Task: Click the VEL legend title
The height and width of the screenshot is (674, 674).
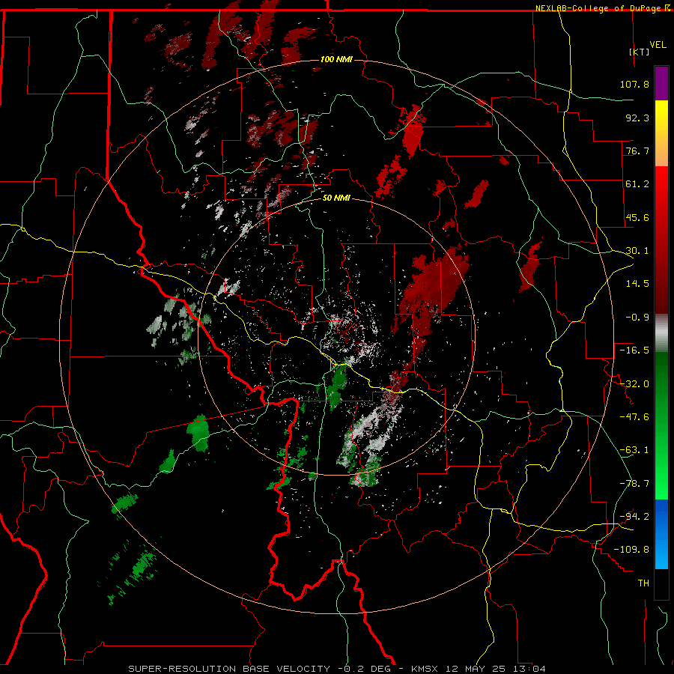Action: (658, 45)
